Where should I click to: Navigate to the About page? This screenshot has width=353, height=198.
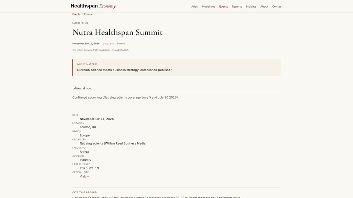[x=264, y=7]
